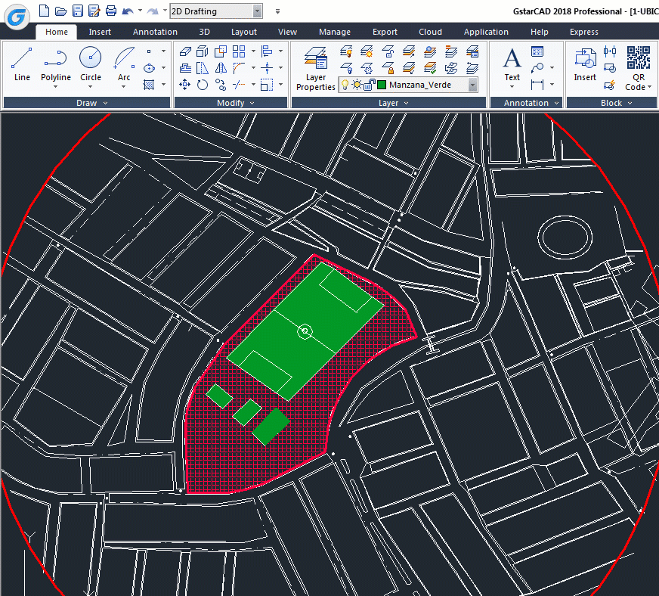This screenshot has width=659, height=596.
Task: Open the GstarCAD application menu logo
Action: point(17,17)
